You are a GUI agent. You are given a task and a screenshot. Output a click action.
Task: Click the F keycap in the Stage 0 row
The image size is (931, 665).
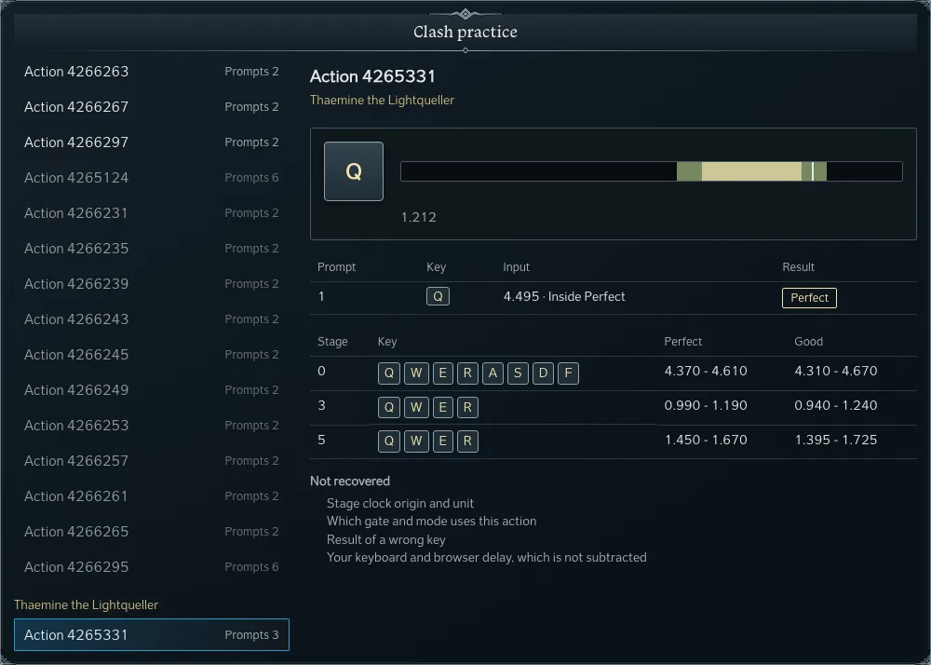(x=568, y=373)
